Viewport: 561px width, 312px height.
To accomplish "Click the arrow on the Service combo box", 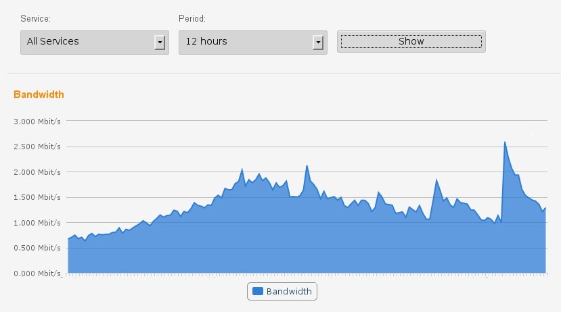I will [x=160, y=43].
